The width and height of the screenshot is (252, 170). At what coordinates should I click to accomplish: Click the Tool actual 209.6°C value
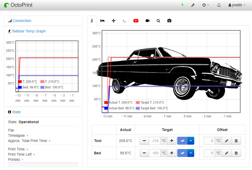point(125,141)
